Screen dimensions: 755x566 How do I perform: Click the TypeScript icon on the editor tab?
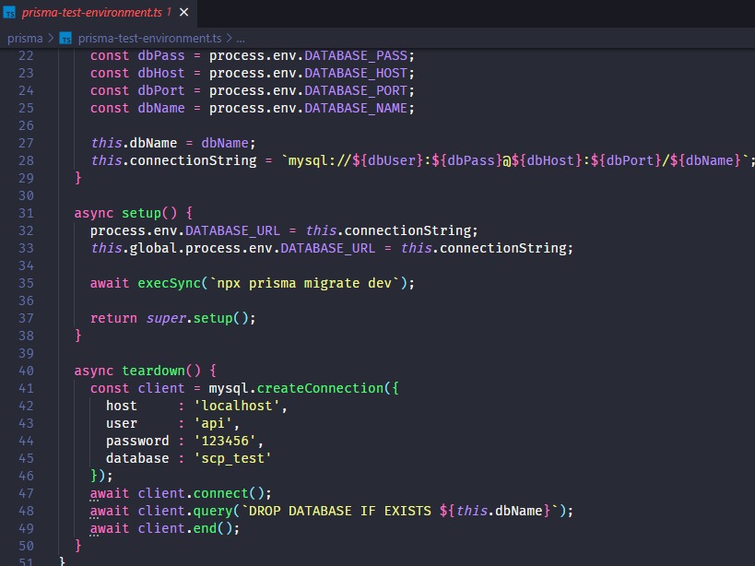point(10,14)
